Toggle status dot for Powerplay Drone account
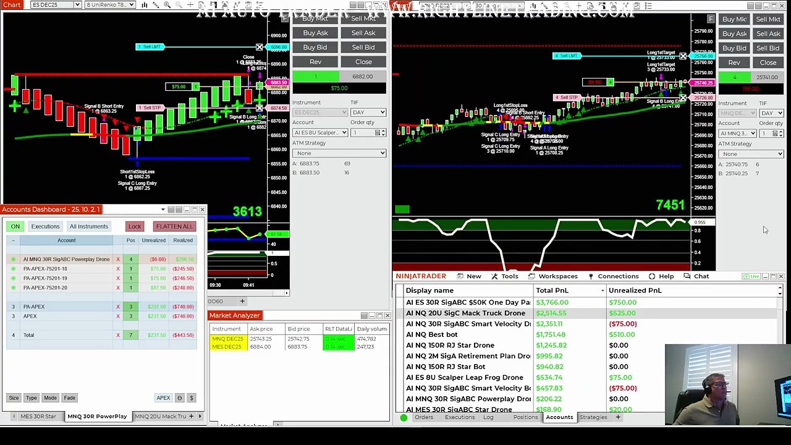Screen dimensions: 791x445 click(x=14, y=259)
